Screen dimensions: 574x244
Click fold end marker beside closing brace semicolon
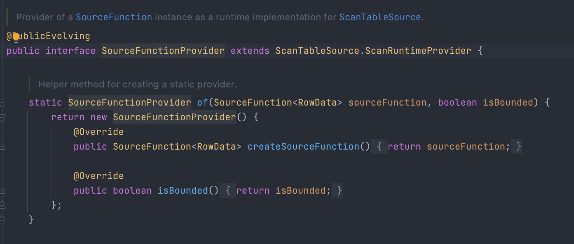coord(2,205)
